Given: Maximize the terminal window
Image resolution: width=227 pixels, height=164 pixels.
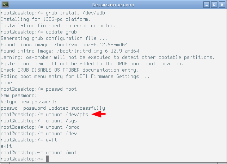Looking at the screenshot, I should click(214, 5).
